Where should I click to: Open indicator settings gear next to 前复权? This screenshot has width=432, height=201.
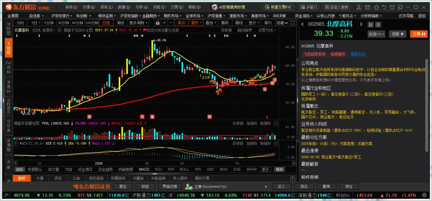pyautogui.click(x=60, y=30)
